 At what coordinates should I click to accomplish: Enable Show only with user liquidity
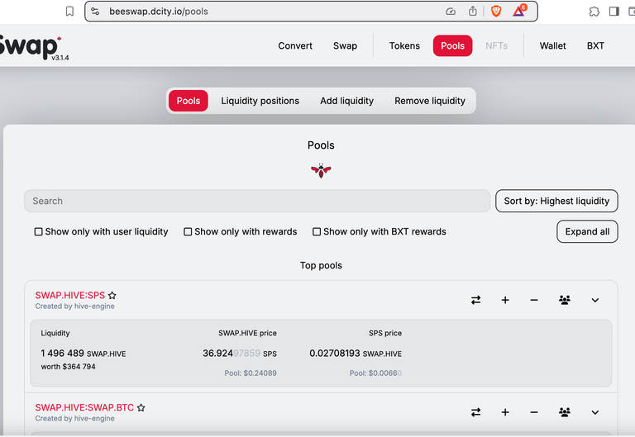39,232
